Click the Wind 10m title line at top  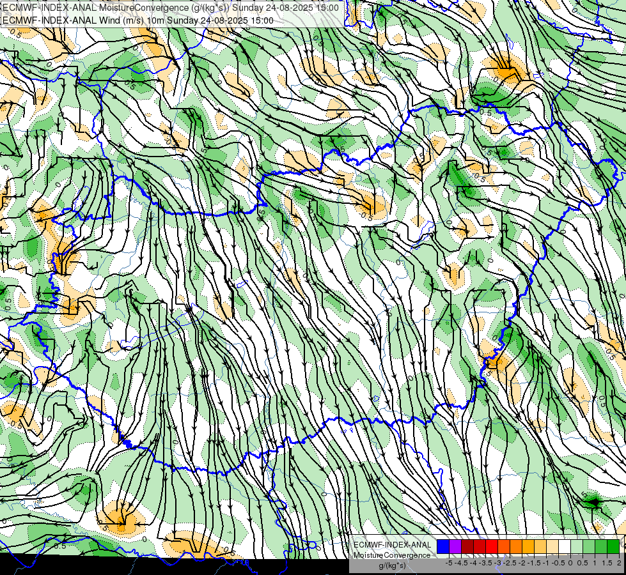[137, 20]
